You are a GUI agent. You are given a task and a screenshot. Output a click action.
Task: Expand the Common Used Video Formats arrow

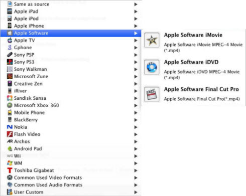click(136, 177)
